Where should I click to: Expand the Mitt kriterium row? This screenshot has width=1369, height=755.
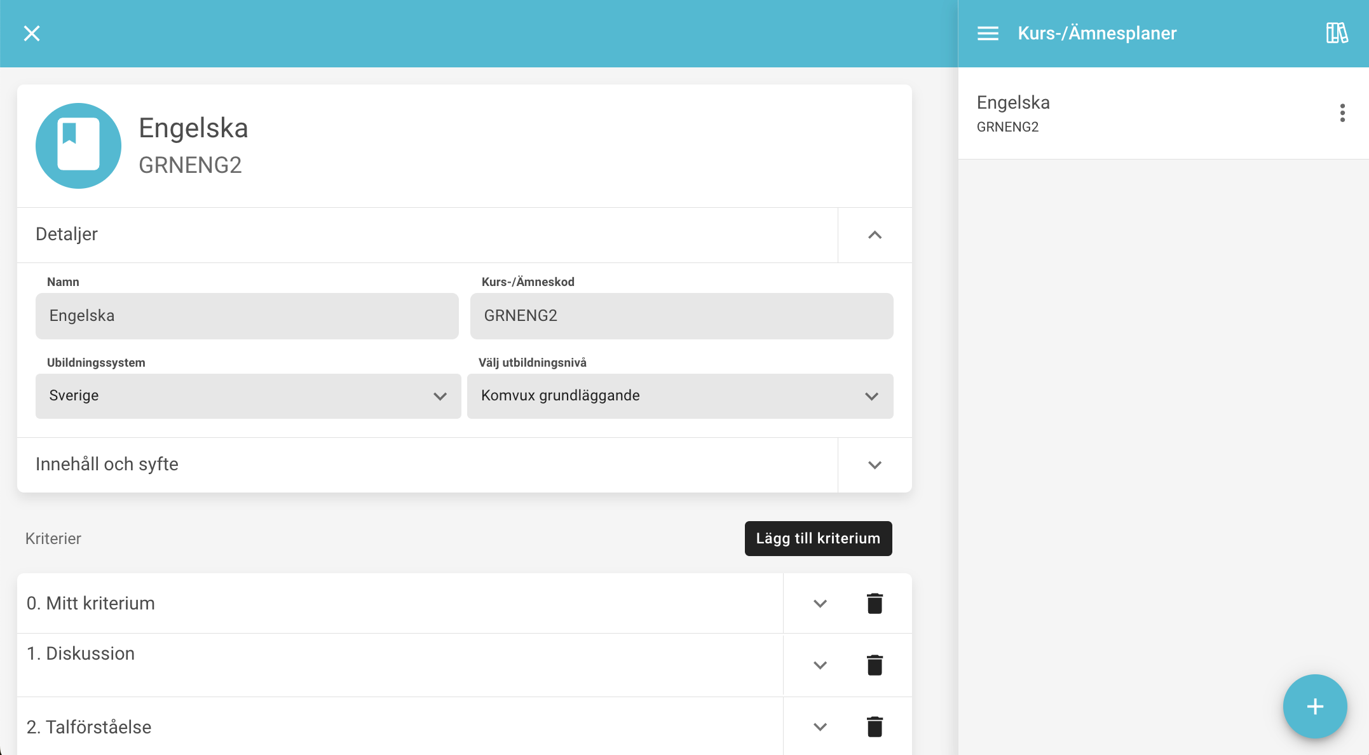point(820,603)
